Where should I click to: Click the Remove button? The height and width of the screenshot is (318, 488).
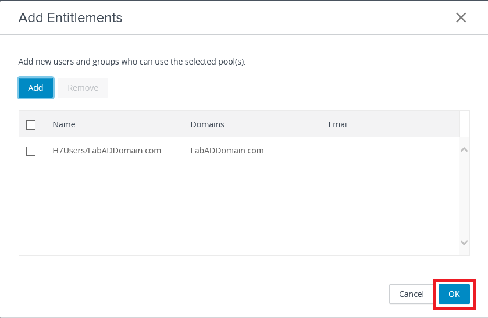click(83, 88)
